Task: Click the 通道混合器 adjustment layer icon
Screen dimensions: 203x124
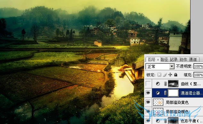Action: 158,93
